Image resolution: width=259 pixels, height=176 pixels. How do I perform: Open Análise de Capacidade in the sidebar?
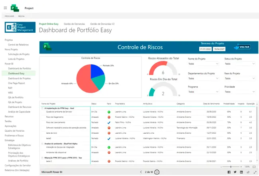click(19, 112)
